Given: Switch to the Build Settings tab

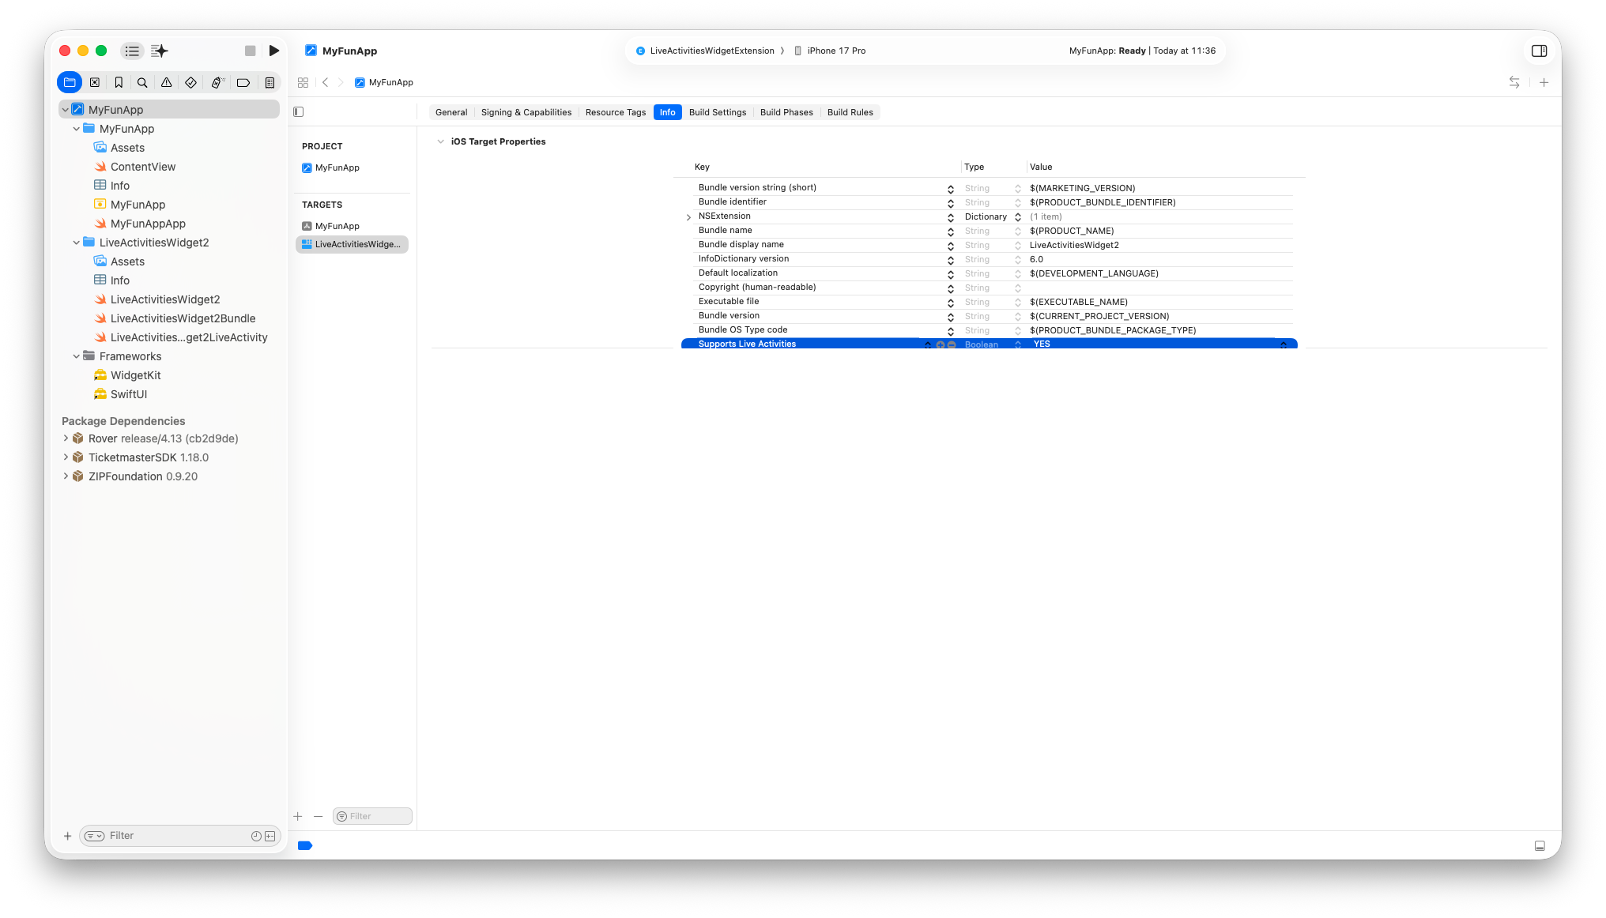Looking at the screenshot, I should coord(717,112).
